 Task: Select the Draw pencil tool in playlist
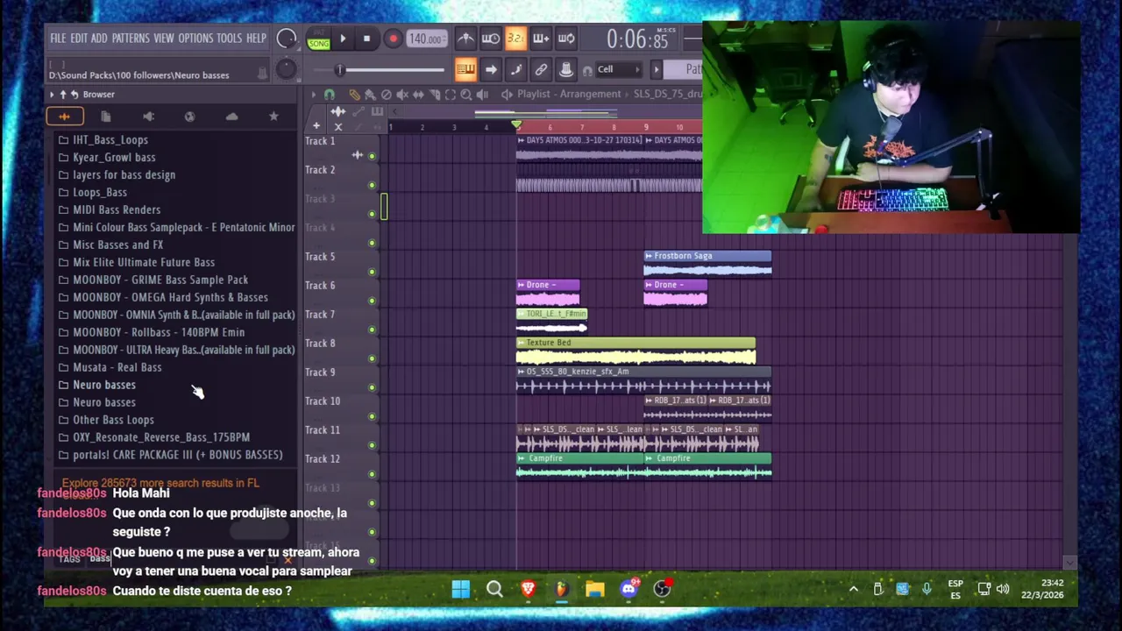point(354,95)
